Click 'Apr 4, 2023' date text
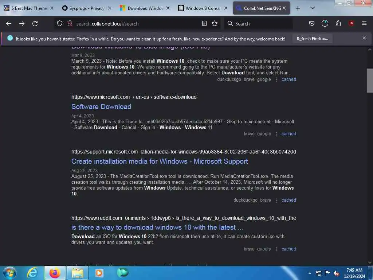 (83, 116)
